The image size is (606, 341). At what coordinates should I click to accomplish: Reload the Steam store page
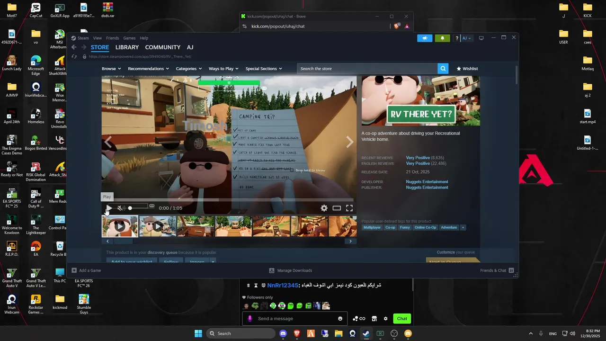pos(74,56)
